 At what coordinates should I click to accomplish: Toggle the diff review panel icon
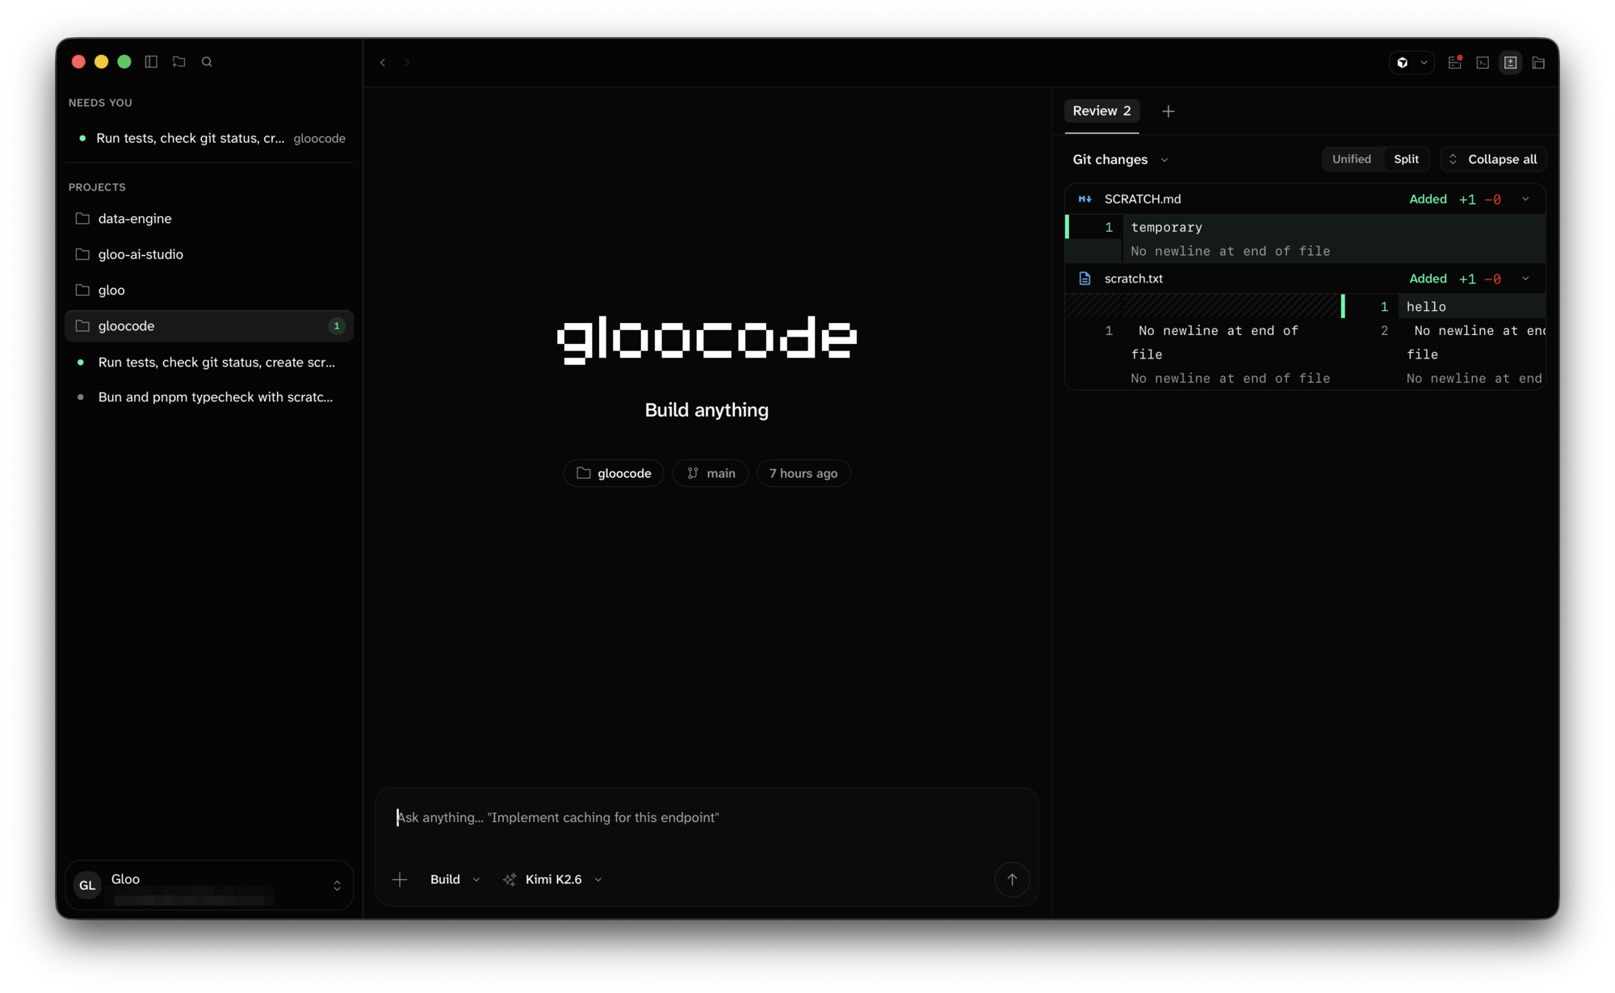point(1510,62)
